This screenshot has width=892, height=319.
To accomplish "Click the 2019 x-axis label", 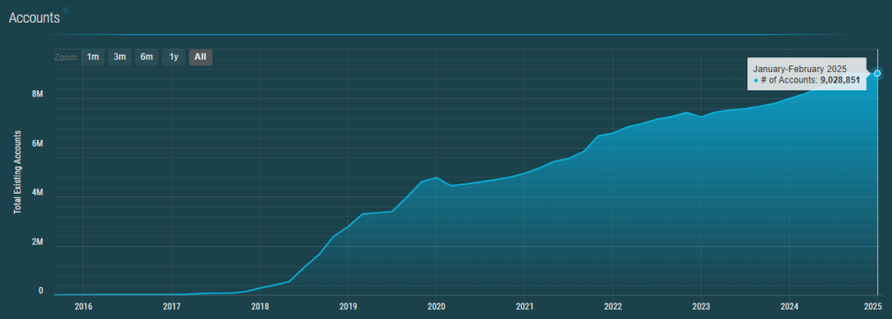I will coord(348,307).
